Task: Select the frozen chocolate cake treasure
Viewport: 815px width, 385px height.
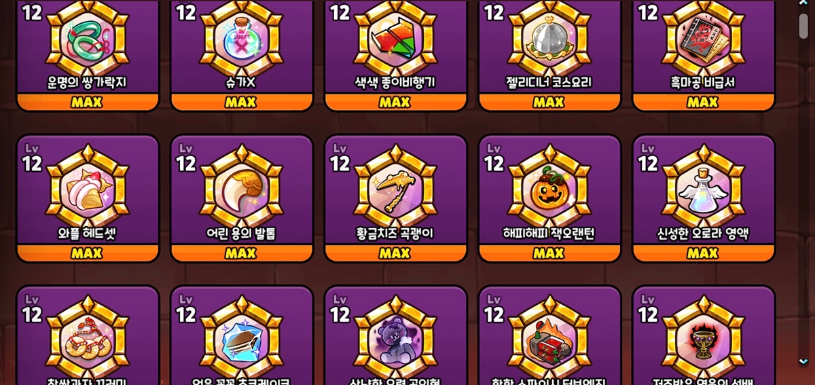Action: point(242,337)
